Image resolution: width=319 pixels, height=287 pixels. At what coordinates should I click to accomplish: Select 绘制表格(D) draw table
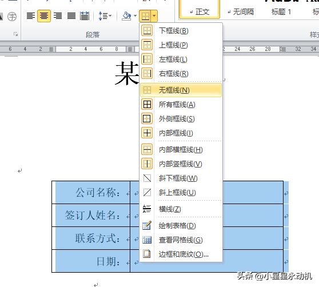pos(181,226)
